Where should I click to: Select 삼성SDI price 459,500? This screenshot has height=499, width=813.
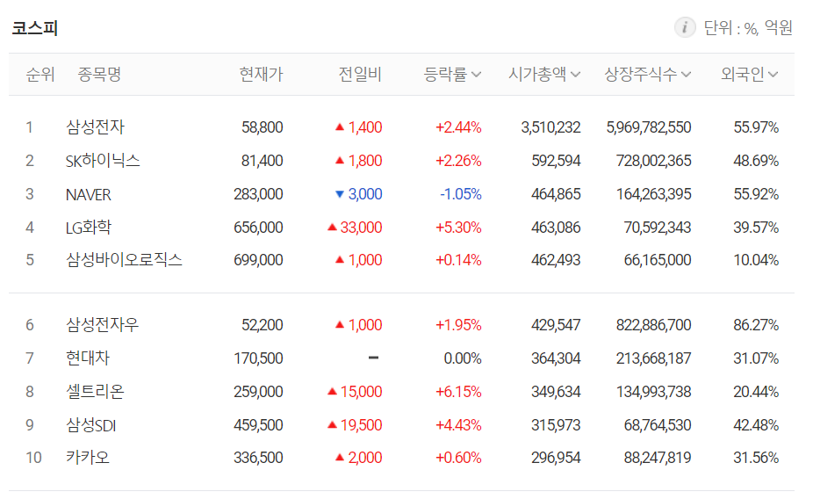point(258,425)
